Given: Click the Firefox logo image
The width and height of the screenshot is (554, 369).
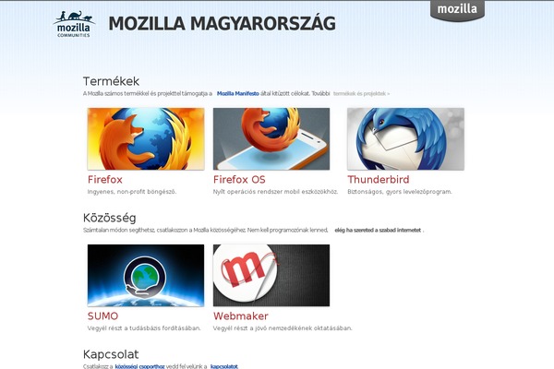Looking at the screenshot, I should pyautogui.click(x=146, y=138).
